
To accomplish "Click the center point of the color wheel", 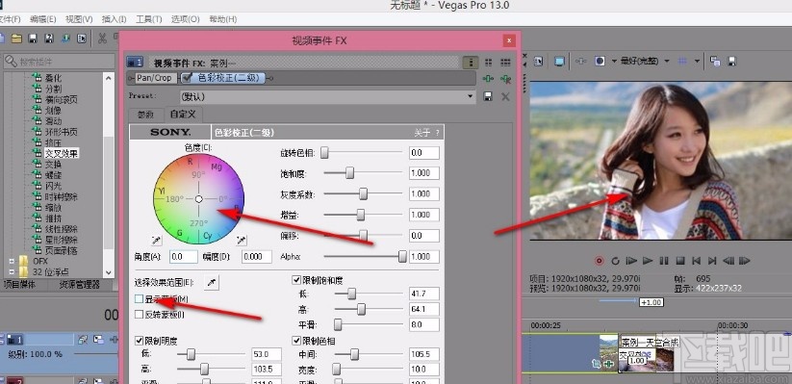I will (198, 199).
